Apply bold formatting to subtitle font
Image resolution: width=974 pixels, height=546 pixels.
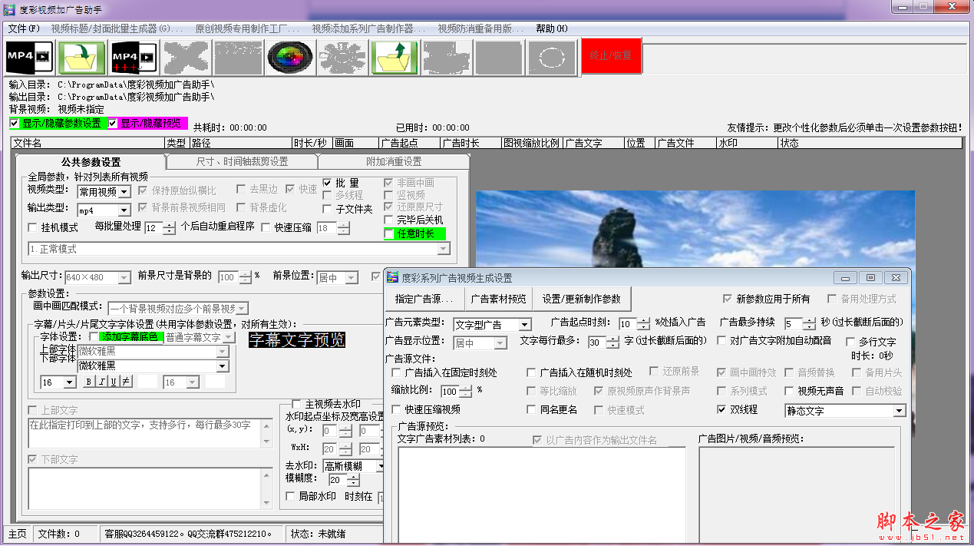[x=88, y=381]
